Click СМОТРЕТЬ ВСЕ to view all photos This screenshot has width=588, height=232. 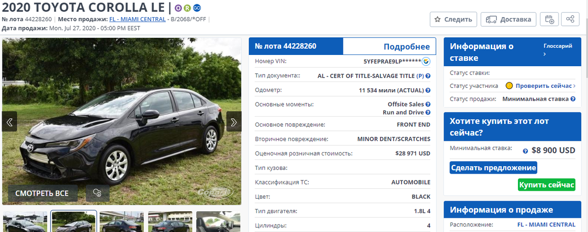pos(42,193)
